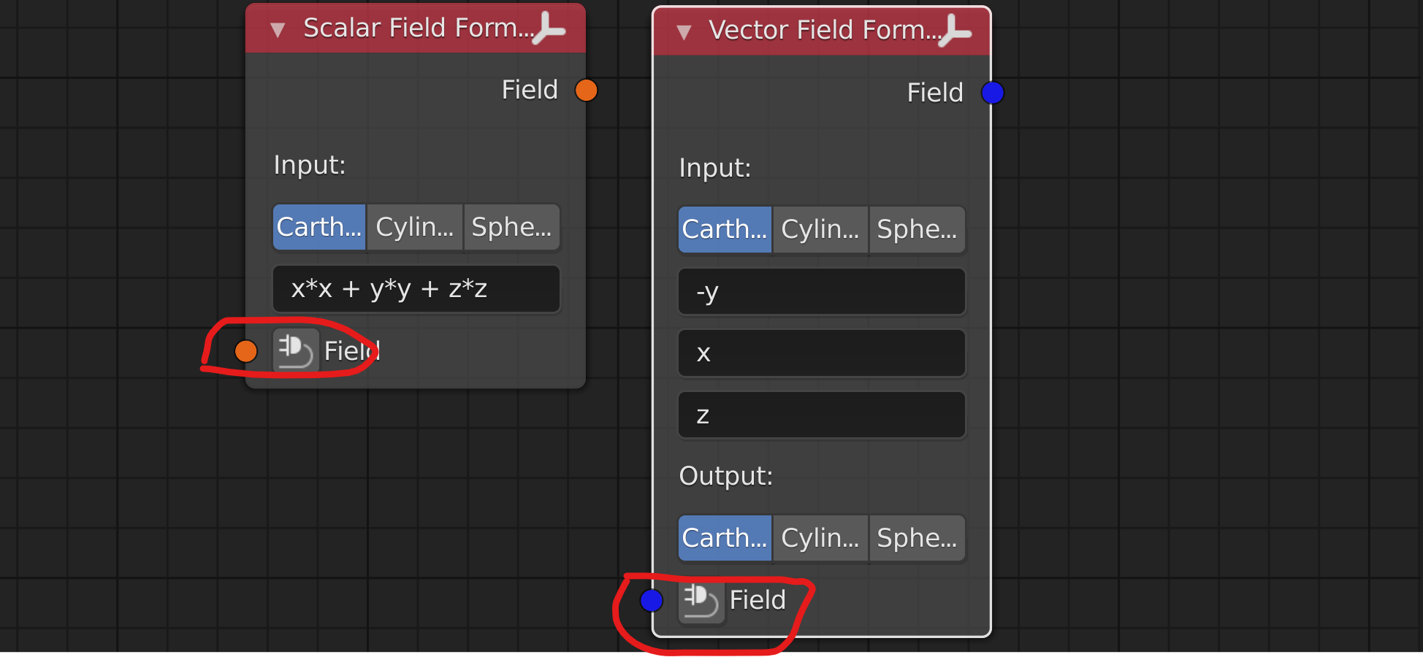
Task: Select Cylindrical input on Vector Field node
Action: [x=820, y=230]
